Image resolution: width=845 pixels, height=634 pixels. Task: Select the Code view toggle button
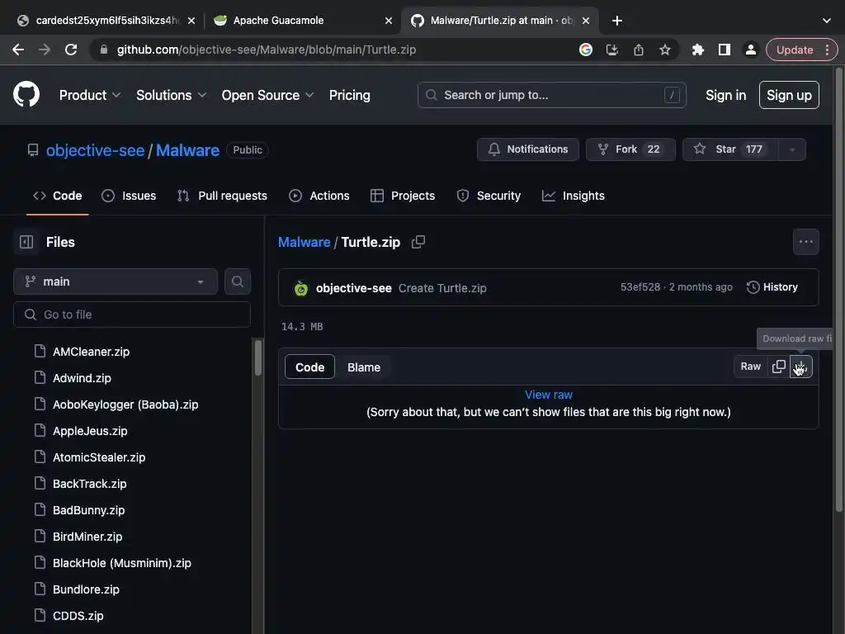310,367
